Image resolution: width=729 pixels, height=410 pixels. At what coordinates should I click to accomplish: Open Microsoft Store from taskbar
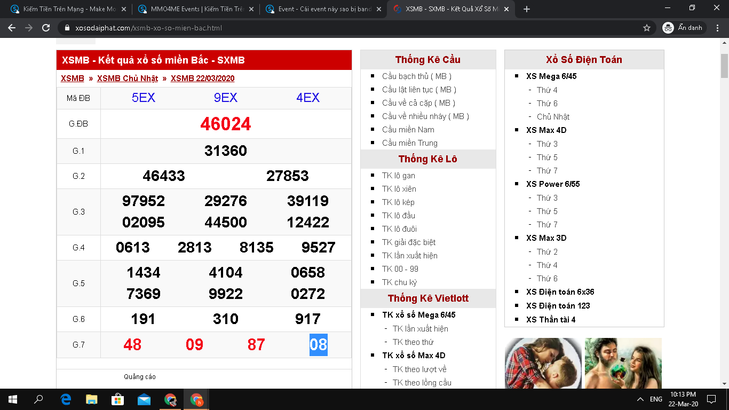pyautogui.click(x=118, y=399)
